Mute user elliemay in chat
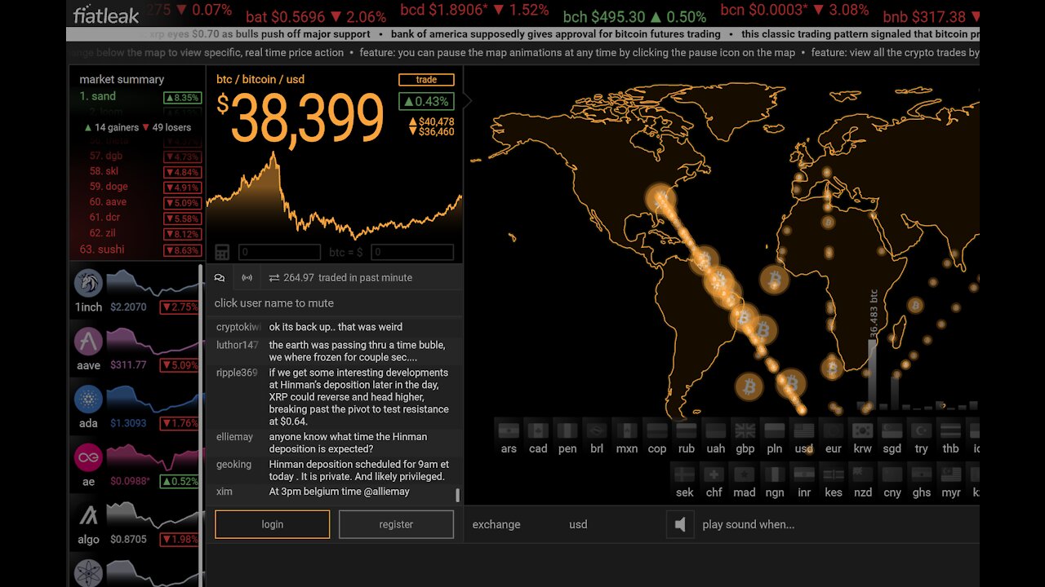Screen dimensions: 1045x587 click(x=234, y=437)
